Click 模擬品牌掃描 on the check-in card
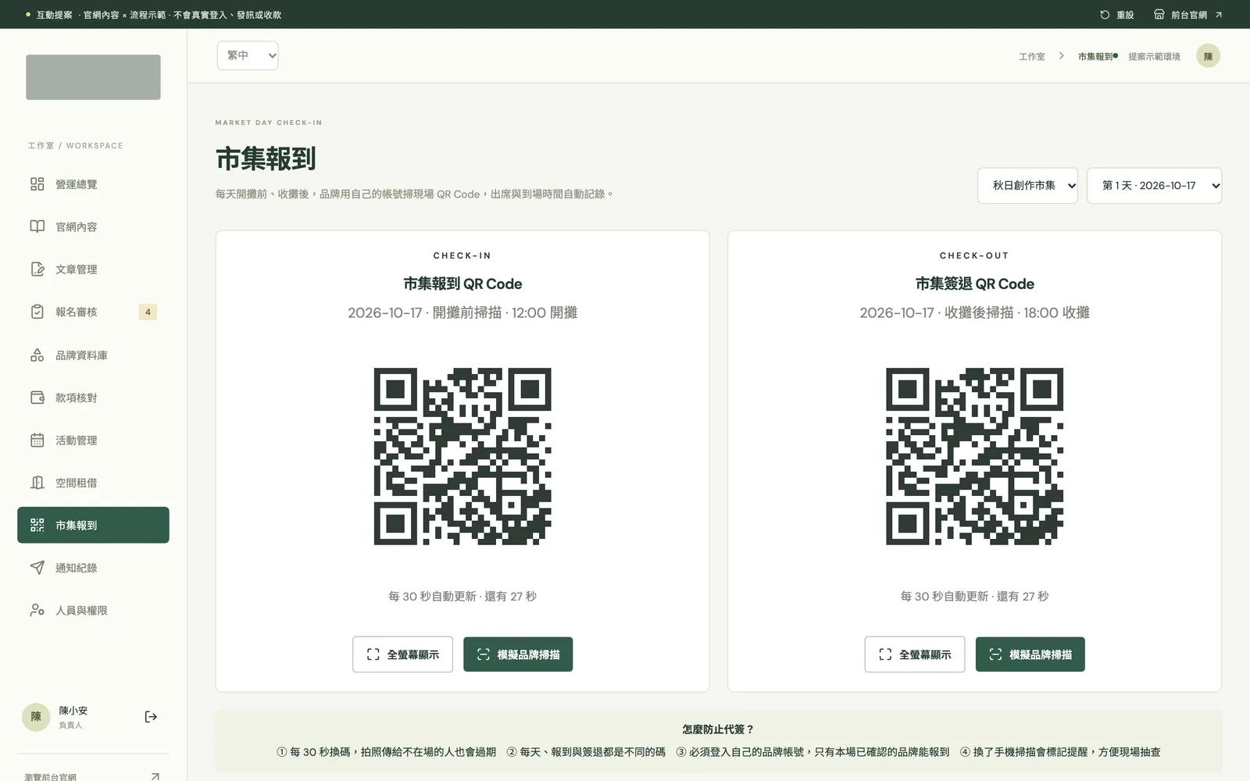The height and width of the screenshot is (781, 1250). point(518,654)
